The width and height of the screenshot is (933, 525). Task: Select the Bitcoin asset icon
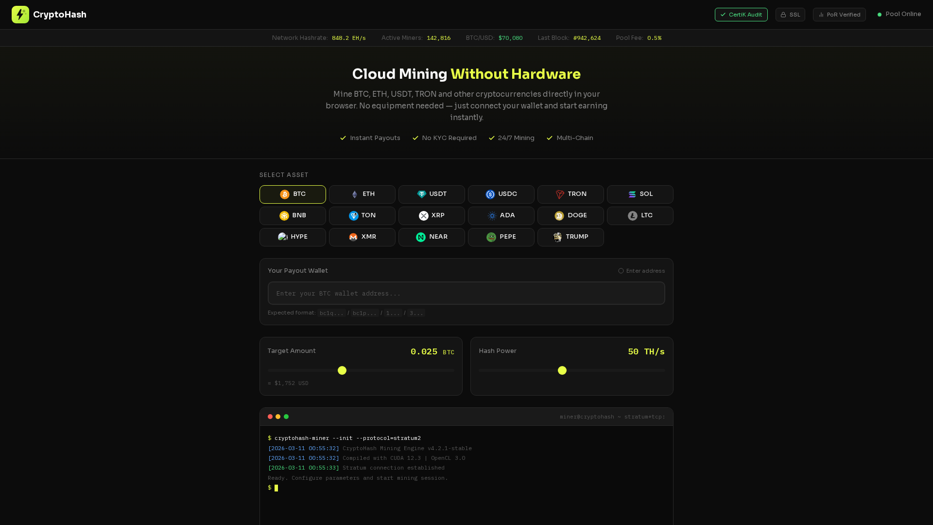pos(285,194)
